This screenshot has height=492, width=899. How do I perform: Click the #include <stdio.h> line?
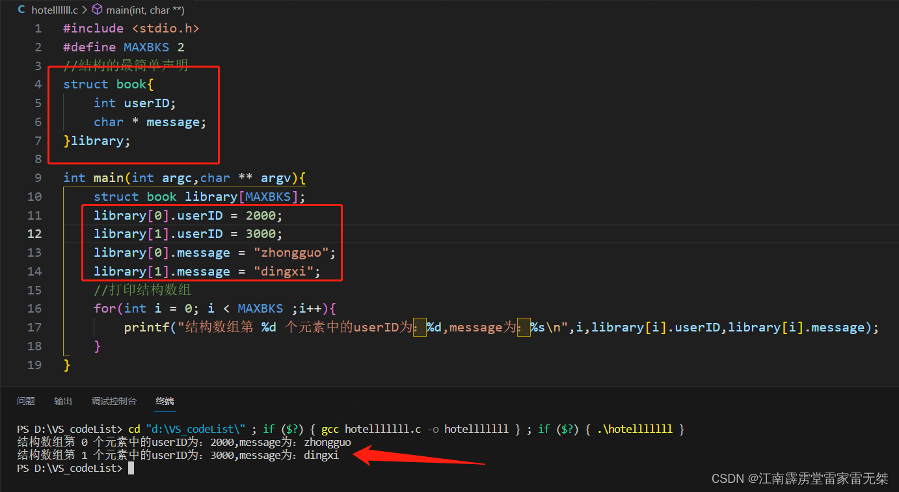131,29
